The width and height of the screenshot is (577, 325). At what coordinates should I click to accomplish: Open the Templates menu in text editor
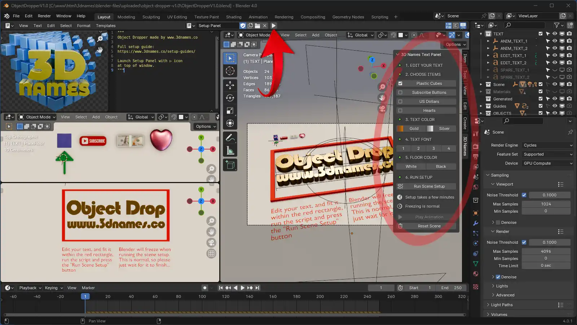(x=106, y=26)
